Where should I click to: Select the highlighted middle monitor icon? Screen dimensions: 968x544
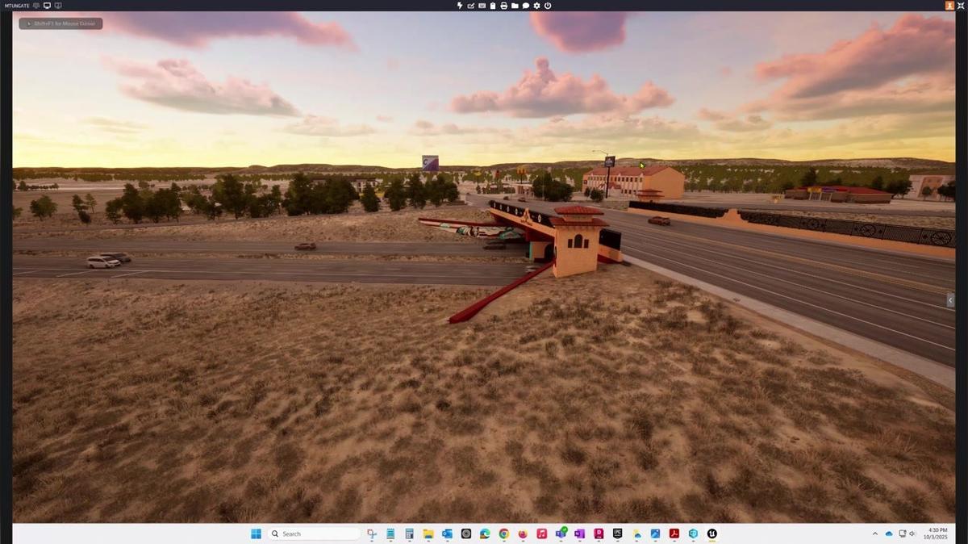pyautogui.click(x=47, y=6)
